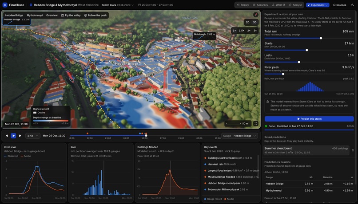Adjust the River peak slider handle
Viewport: 358px width, 204px height.
click(283, 74)
